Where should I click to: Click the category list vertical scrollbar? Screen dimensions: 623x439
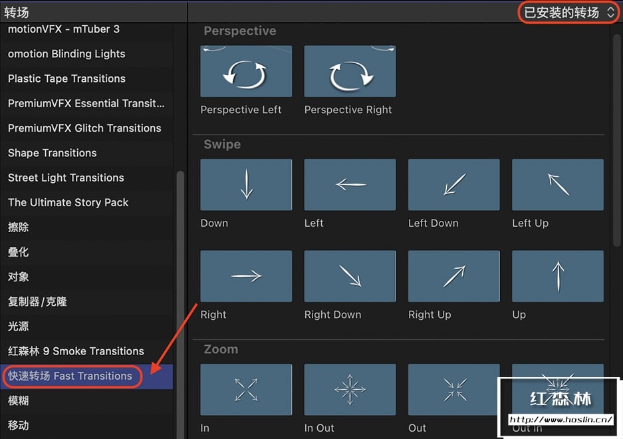click(x=180, y=305)
